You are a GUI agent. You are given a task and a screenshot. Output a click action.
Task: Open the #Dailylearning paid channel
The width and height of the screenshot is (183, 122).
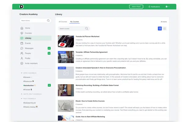30,103
